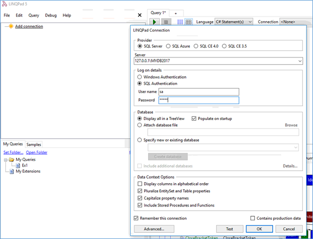This screenshot has height=239, width=313.
Task: Open the Connection dropdown showing None
Action: click(296, 22)
